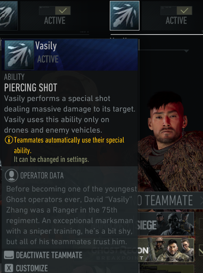Toggle the ACTIVE checkmark on Vasily's top slot
Screen dimensions: 203x273
coord(184,11)
